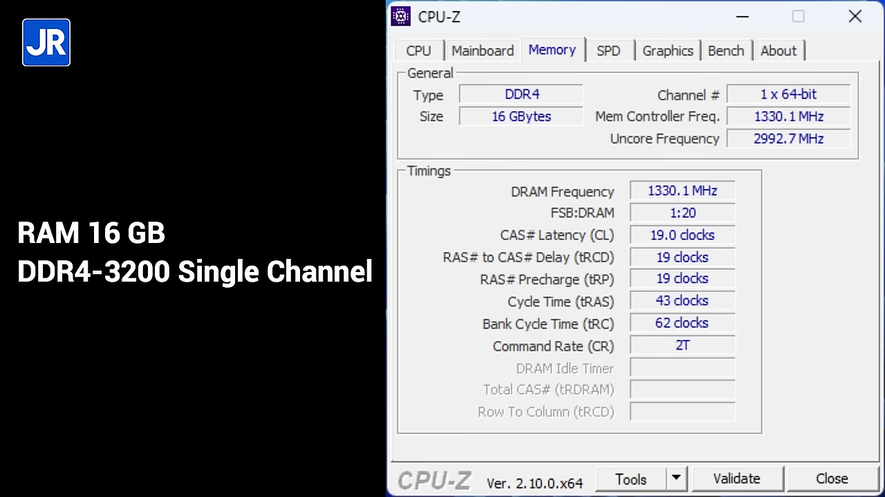Click the DRAM Frequency value field
This screenshot has width=885, height=497.
coord(682,191)
